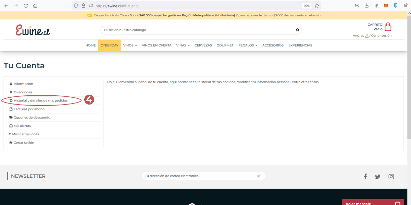
Task: Click the Ewine.cl logo
Action: click(33, 30)
